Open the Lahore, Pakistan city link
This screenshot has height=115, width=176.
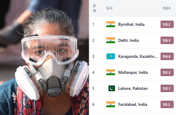pyautogui.click(x=133, y=89)
